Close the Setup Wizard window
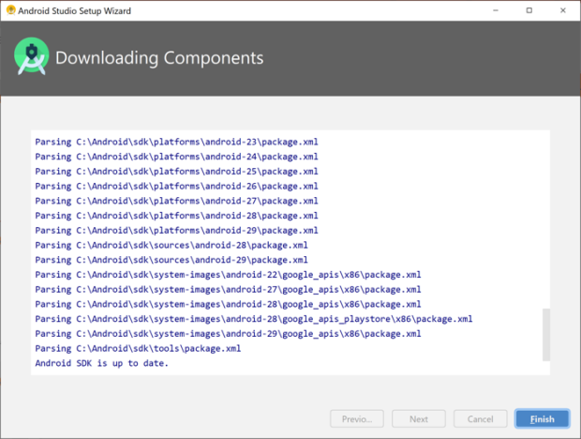This screenshot has height=439, width=581. pos(563,10)
